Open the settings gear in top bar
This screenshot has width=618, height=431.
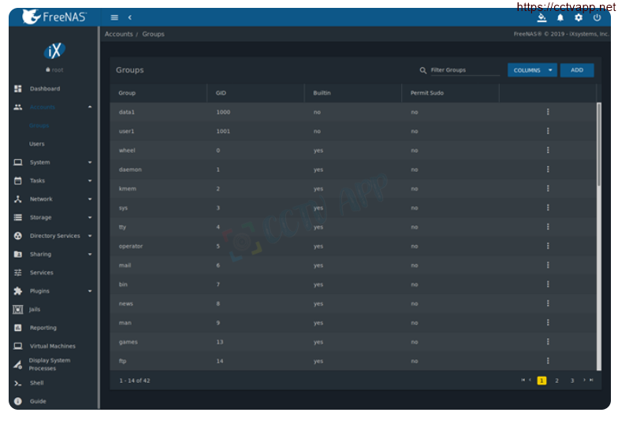(x=579, y=17)
